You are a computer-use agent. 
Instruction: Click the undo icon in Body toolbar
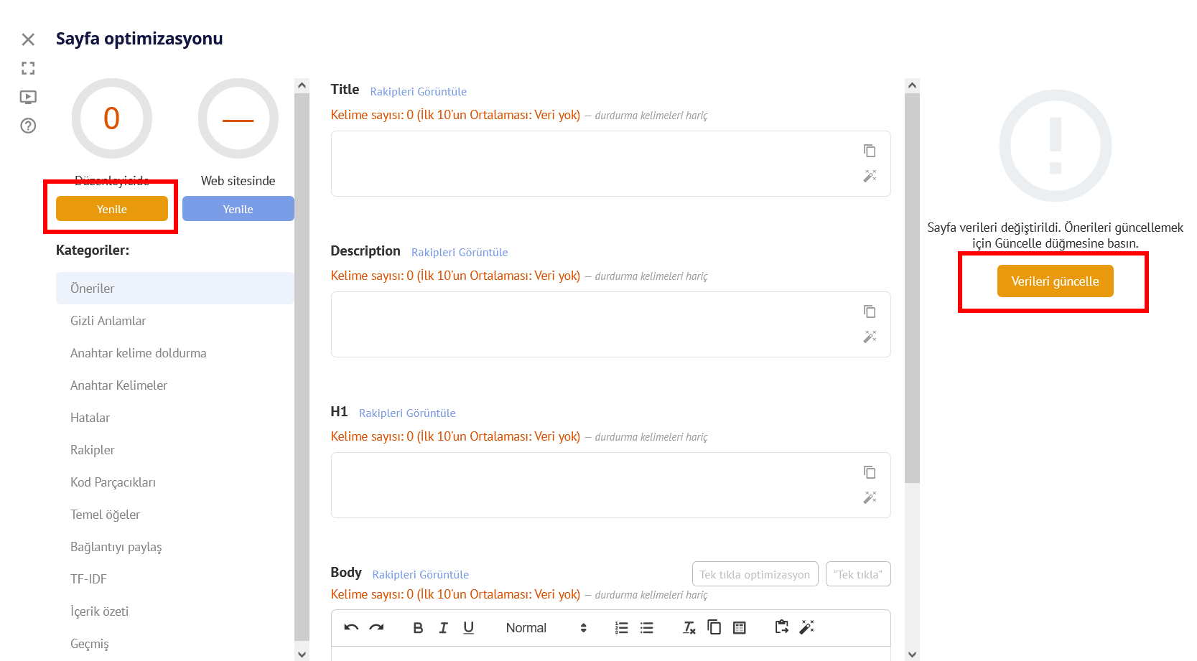351,628
